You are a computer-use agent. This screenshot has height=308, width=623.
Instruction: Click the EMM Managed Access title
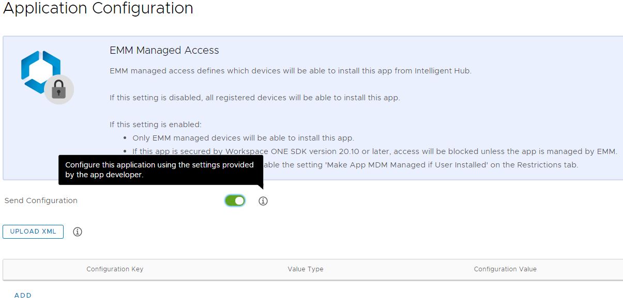[164, 50]
